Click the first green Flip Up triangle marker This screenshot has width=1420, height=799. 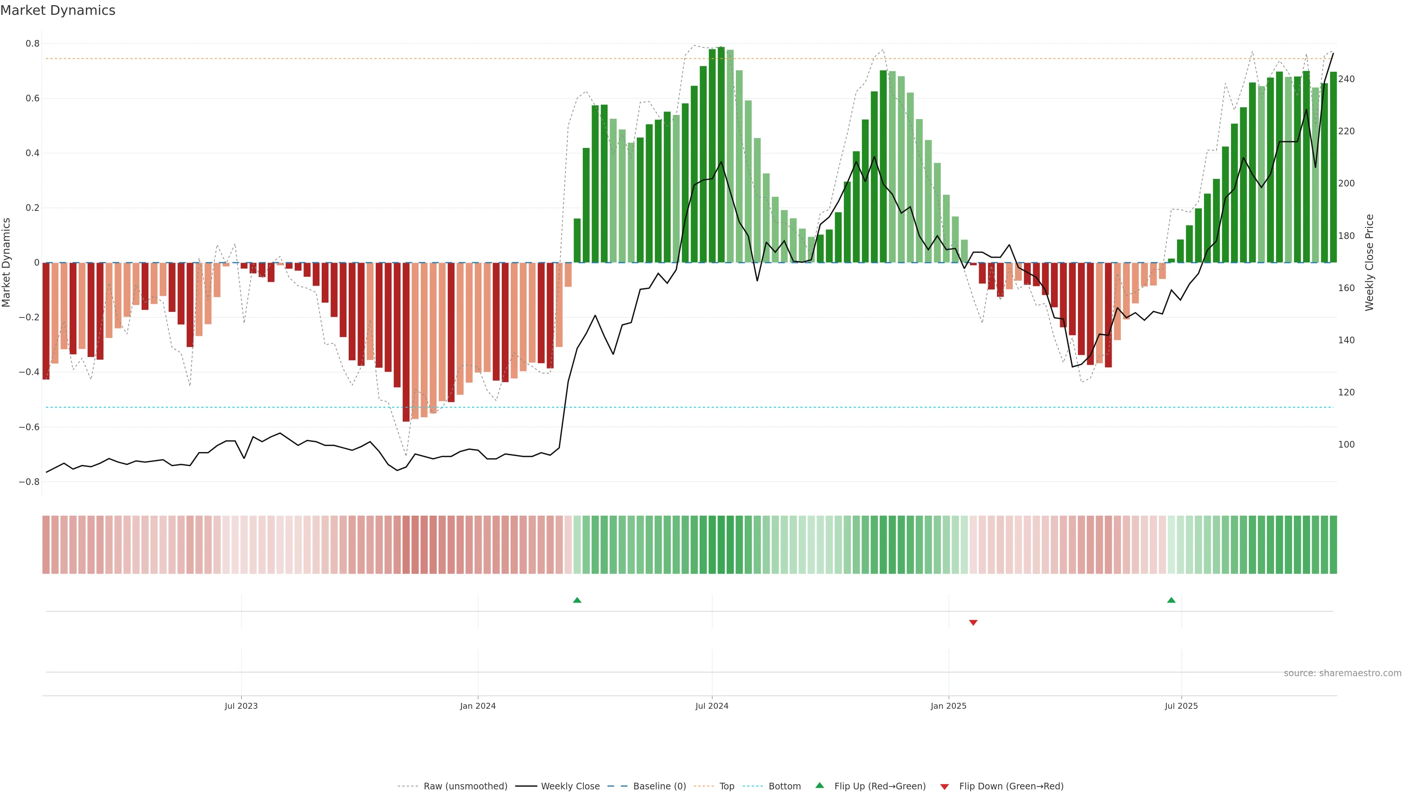tap(577, 600)
